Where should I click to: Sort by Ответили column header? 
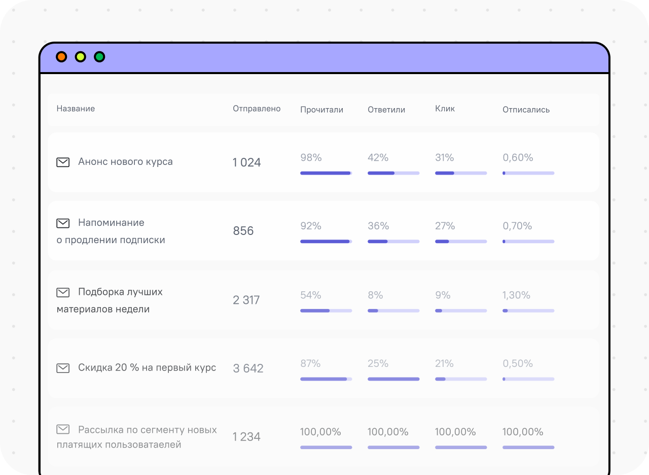point(386,110)
